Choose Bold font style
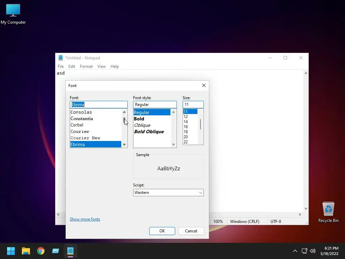This screenshot has height=259, width=345. (152, 119)
